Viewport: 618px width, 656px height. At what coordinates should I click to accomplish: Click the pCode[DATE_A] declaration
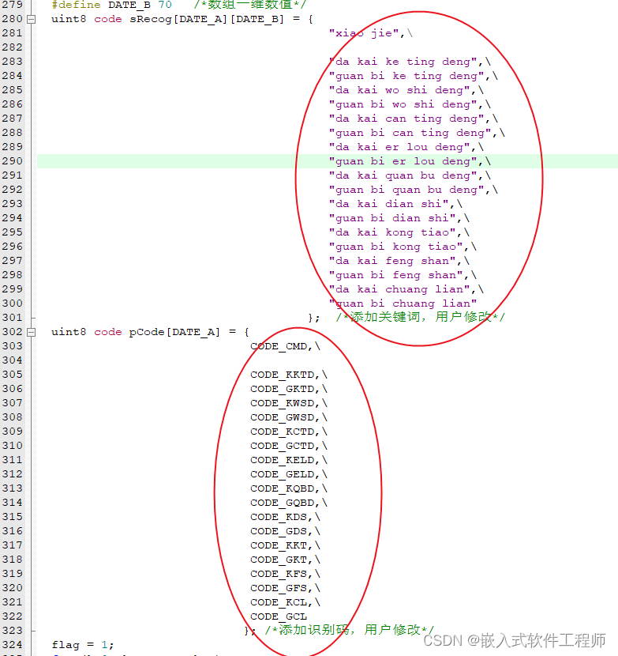pos(174,332)
